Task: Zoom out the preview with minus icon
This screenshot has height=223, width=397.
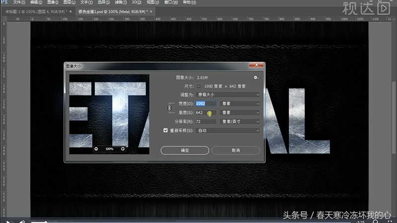Action: point(96,149)
